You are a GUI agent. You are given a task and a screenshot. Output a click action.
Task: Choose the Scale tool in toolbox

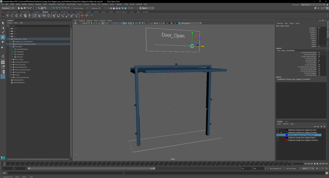pos(3,46)
